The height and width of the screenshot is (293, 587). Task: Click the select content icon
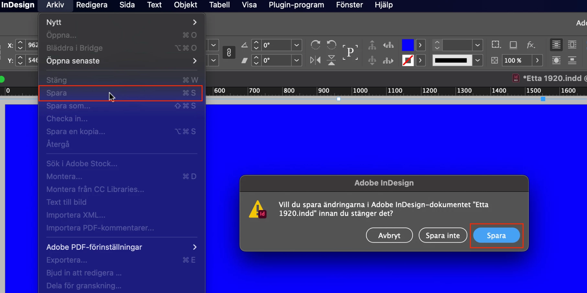click(x=372, y=60)
